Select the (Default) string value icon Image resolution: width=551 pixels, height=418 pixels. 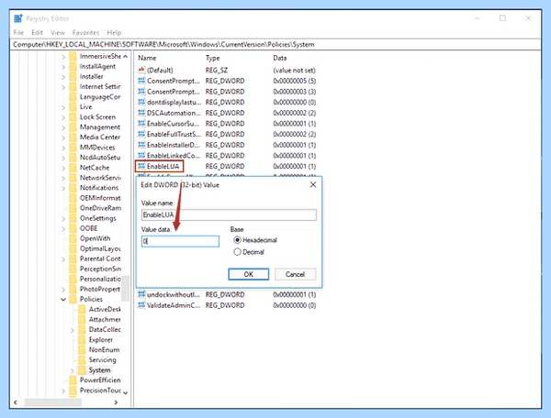click(x=141, y=71)
